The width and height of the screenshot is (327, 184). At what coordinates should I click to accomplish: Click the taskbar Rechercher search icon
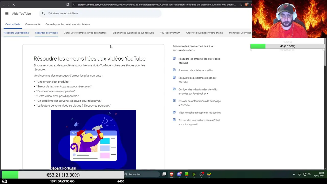click(126, 174)
